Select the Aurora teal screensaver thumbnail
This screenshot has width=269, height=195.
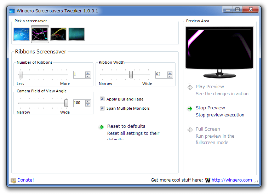pyautogui.click(x=77, y=34)
